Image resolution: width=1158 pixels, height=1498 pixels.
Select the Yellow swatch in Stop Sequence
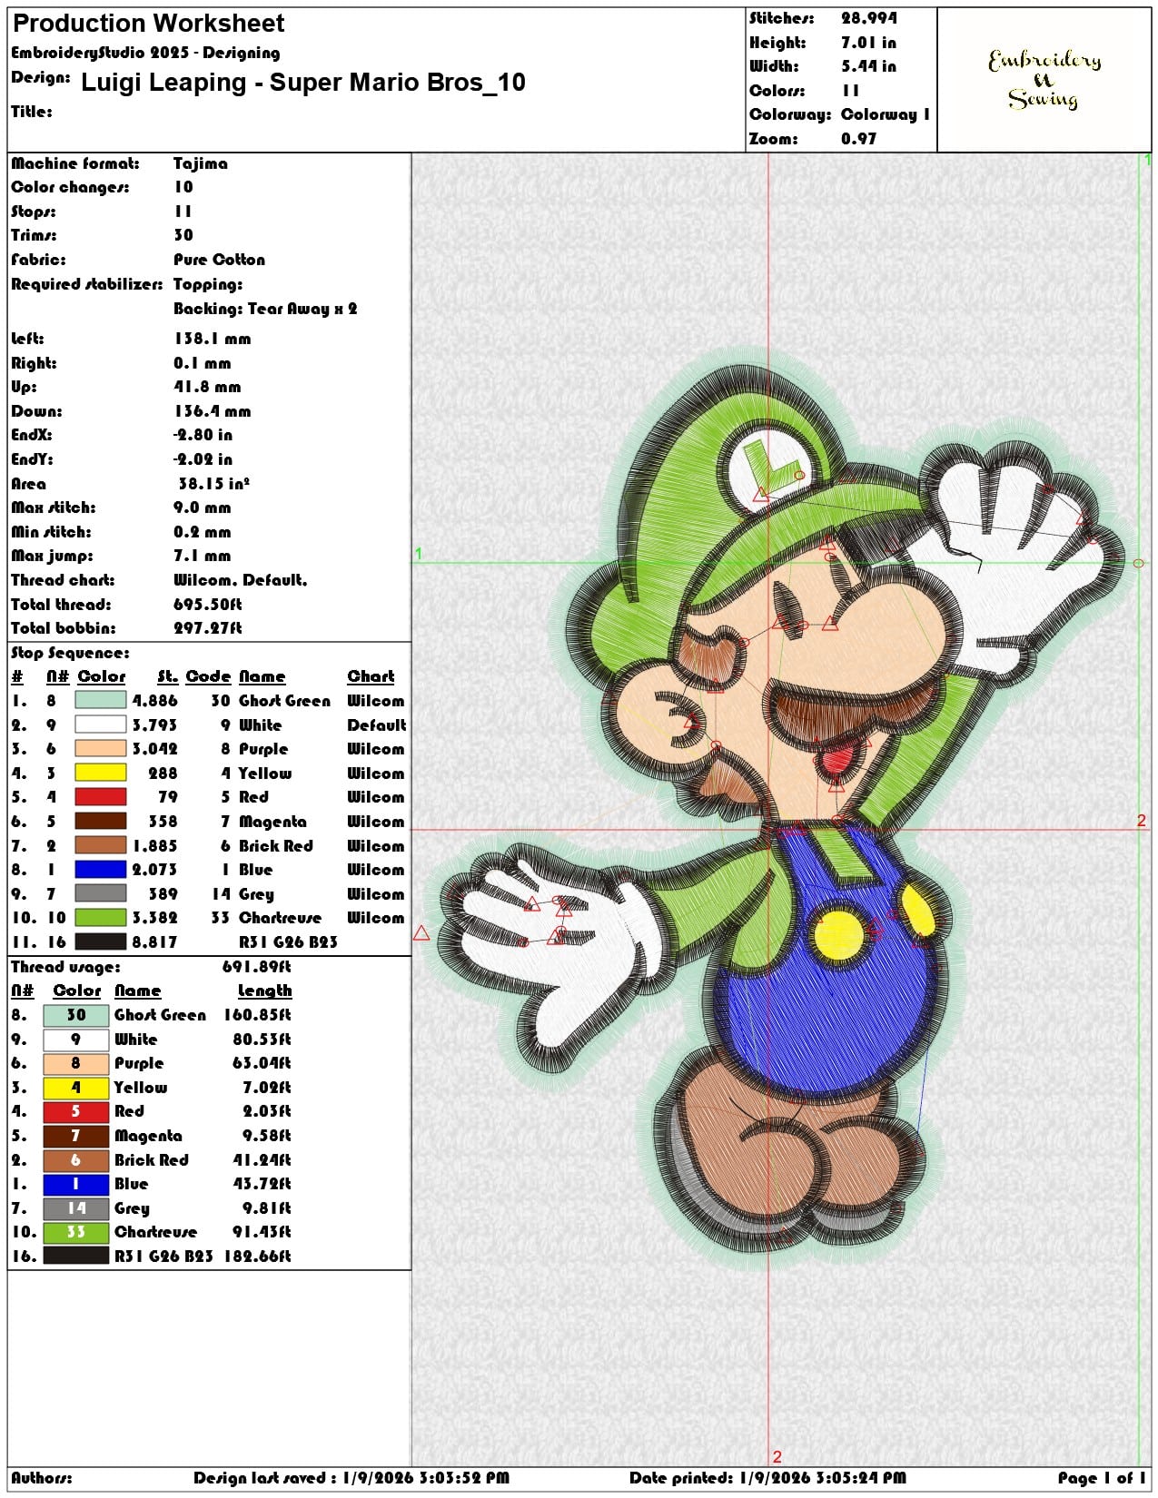(x=100, y=774)
